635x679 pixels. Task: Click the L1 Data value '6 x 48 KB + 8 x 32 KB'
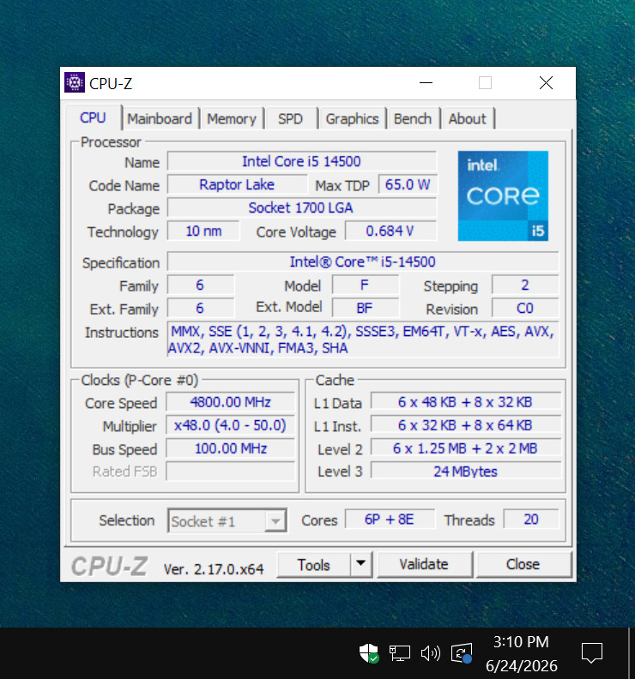pos(466,402)
